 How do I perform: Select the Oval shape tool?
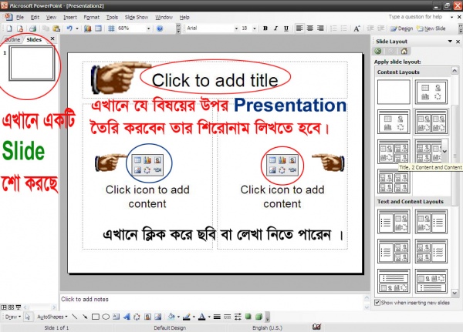106,317
